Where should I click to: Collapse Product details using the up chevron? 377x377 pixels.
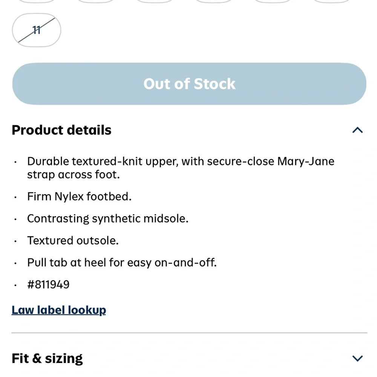(x=357, y=130)
